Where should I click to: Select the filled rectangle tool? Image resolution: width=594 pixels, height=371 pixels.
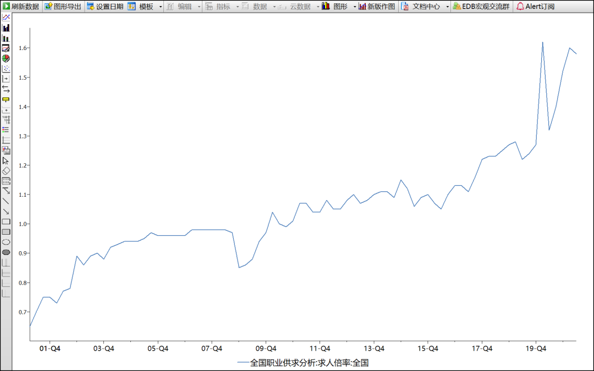[6, 232]
